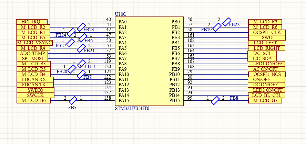Select the FB21 ferrite bead symbol
Image resolution: width=306 pixels, height=144 pixels.
point(81,48)
